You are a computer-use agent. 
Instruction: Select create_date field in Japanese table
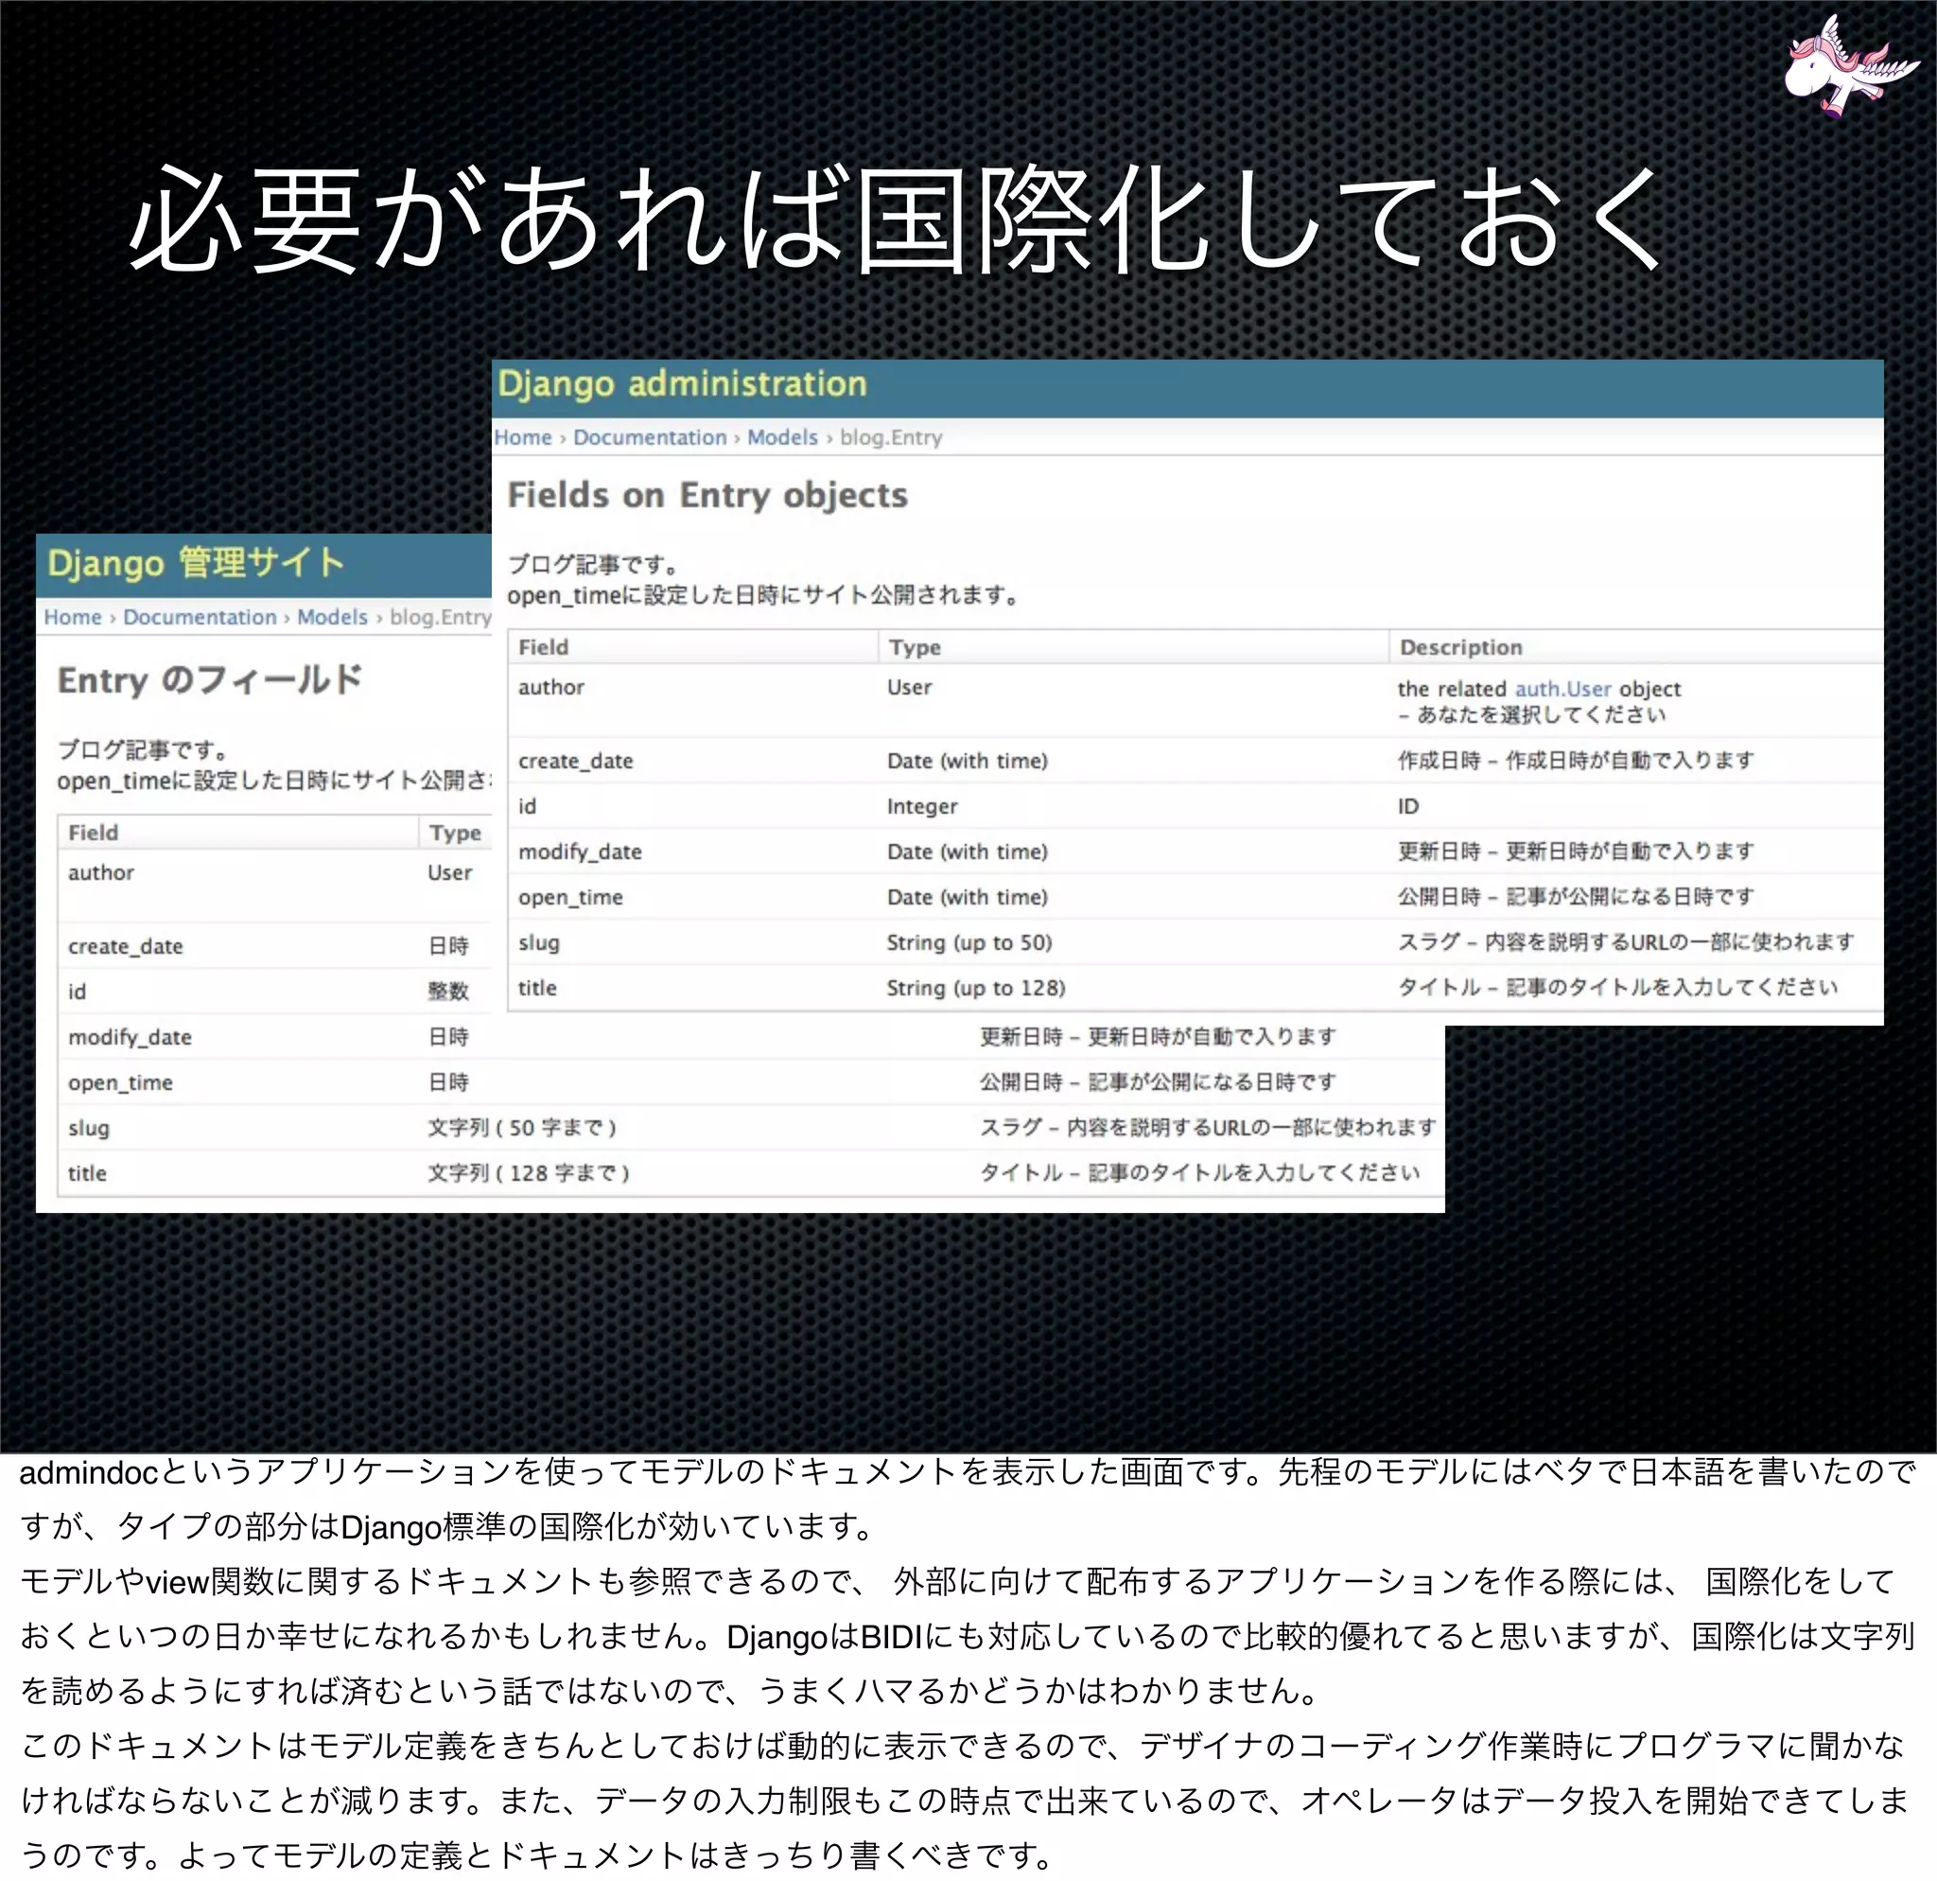126,947
